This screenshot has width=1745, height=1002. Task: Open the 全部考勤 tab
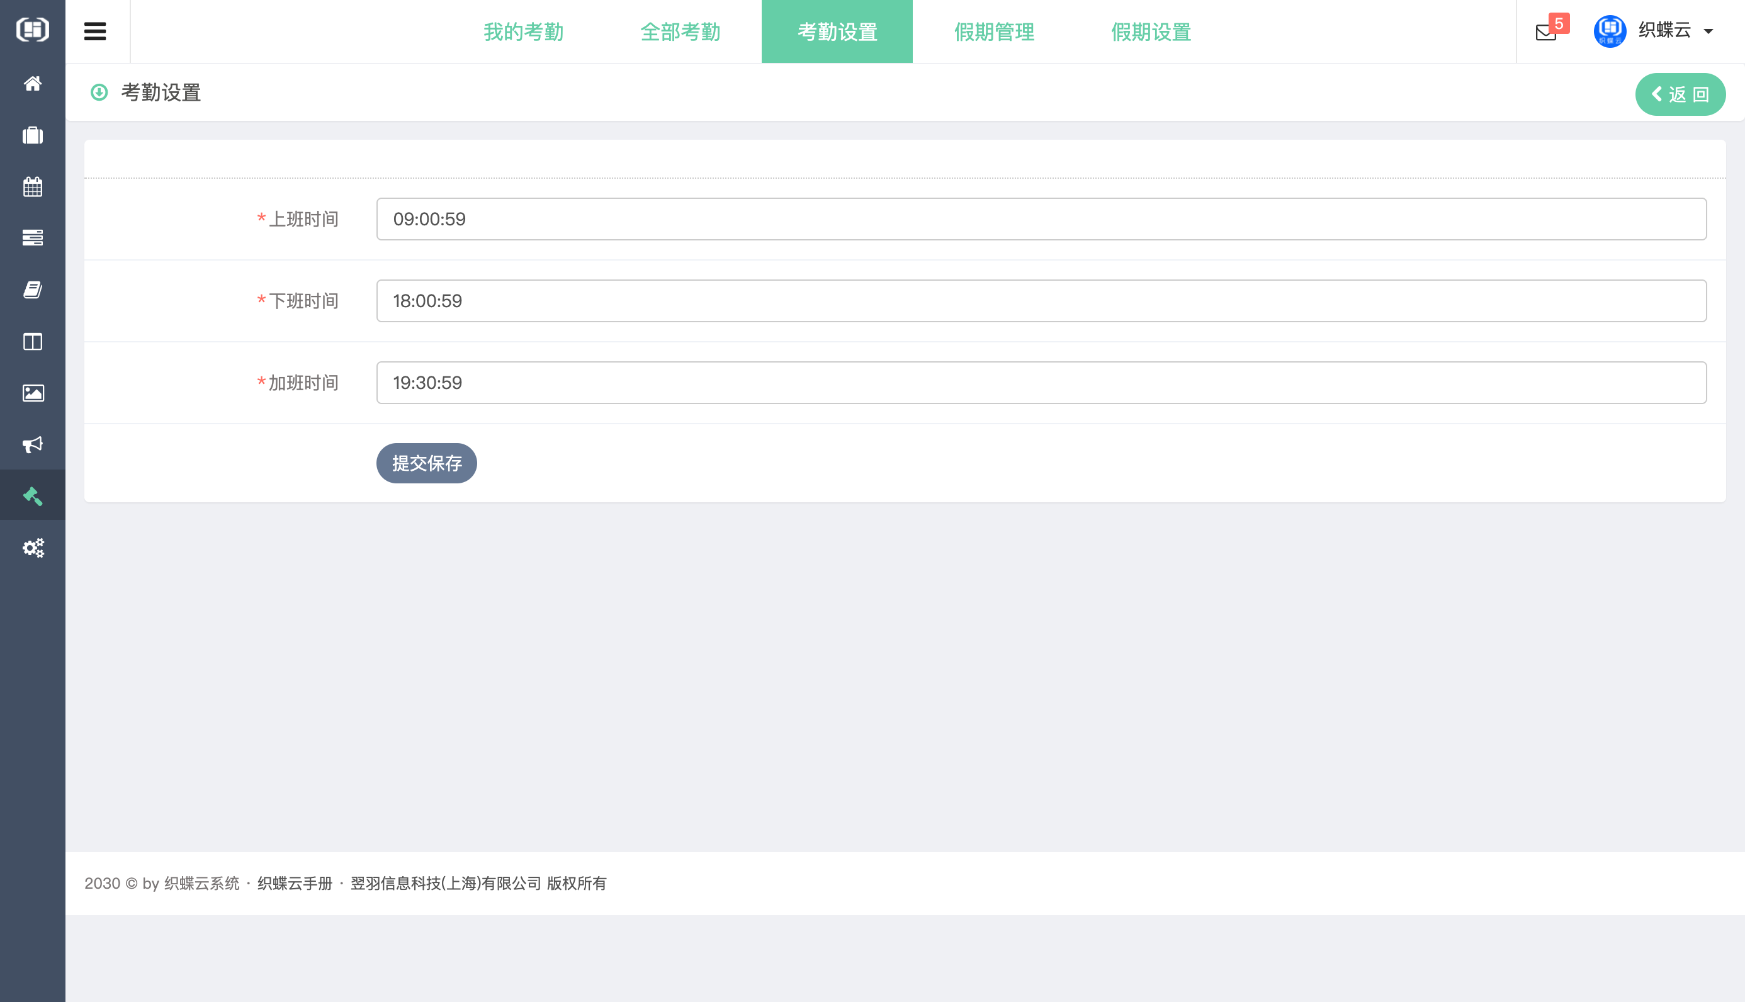pos(680,31)
